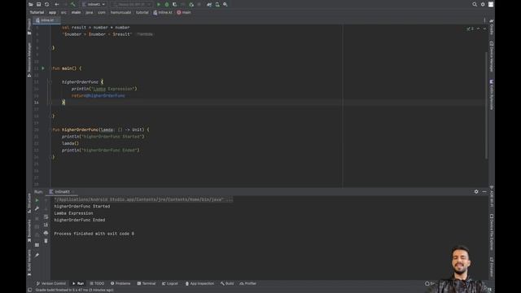Open the Gradle side tab on right
The height and width of the screenshot is (293, 521).
point(492,27)
